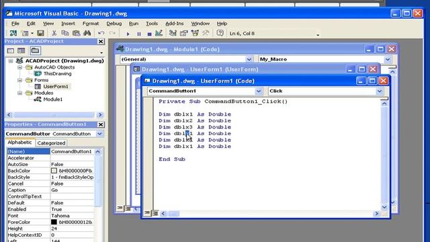
Task: Click the Paste toolbar icon
Action: pos(76,34)
